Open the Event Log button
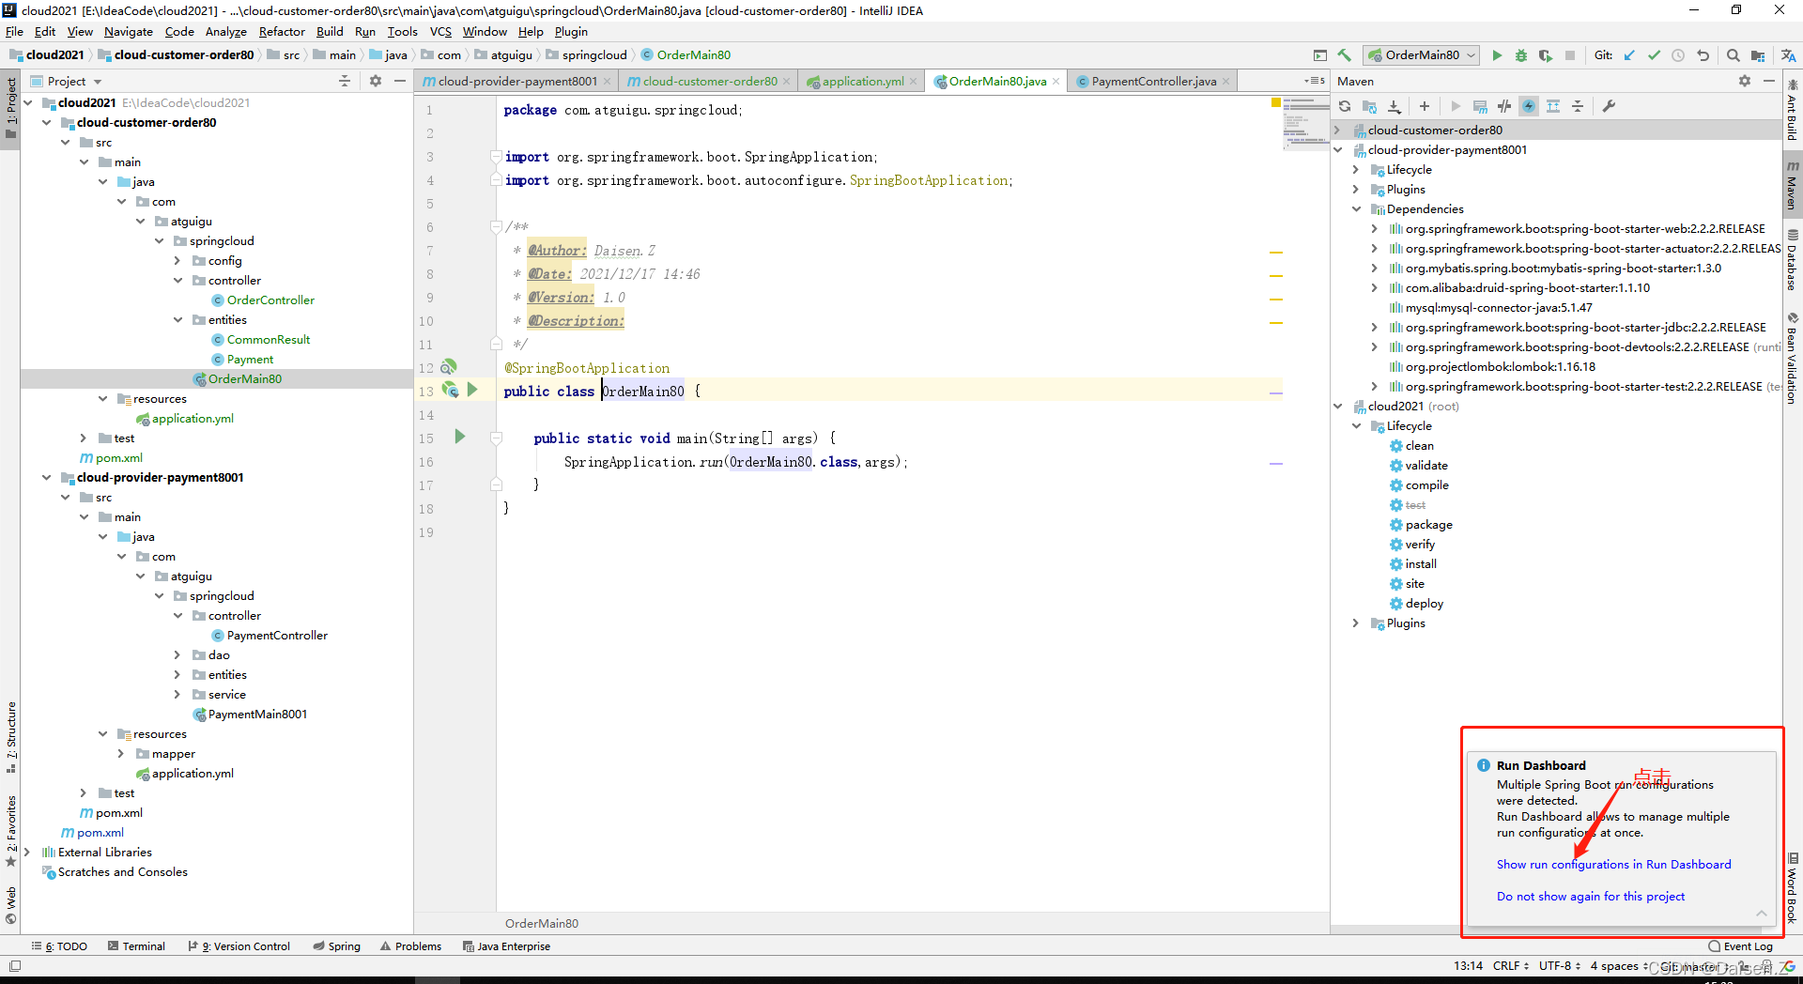Image resolution: width=1803 pixels, height=984 pixels. tap(1740, 946)
